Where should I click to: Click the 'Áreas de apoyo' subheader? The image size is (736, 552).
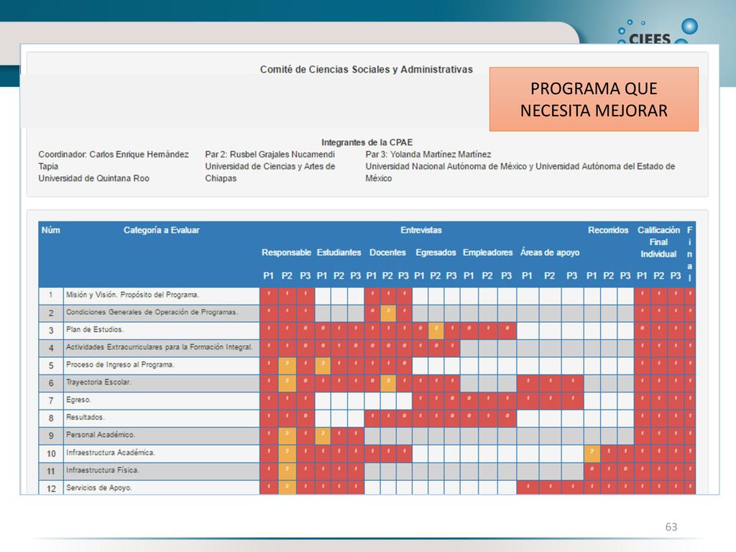point(550,252)
